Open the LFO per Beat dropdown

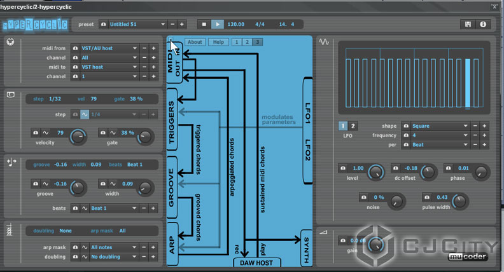pos(440,144)
